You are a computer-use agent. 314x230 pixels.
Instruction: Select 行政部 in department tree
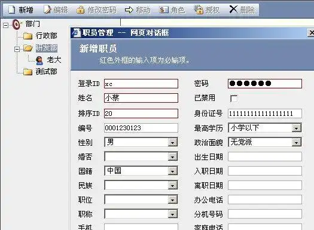coord(47,36)
